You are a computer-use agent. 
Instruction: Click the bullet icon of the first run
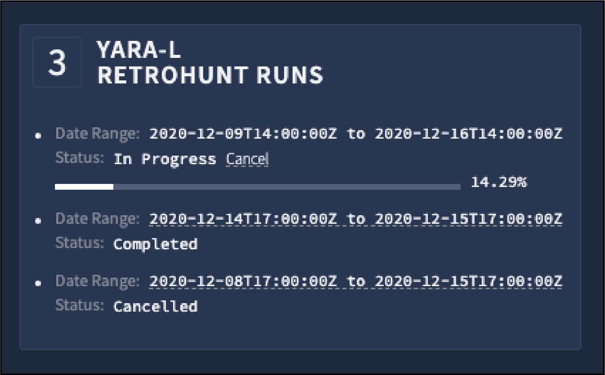(39, 135)
